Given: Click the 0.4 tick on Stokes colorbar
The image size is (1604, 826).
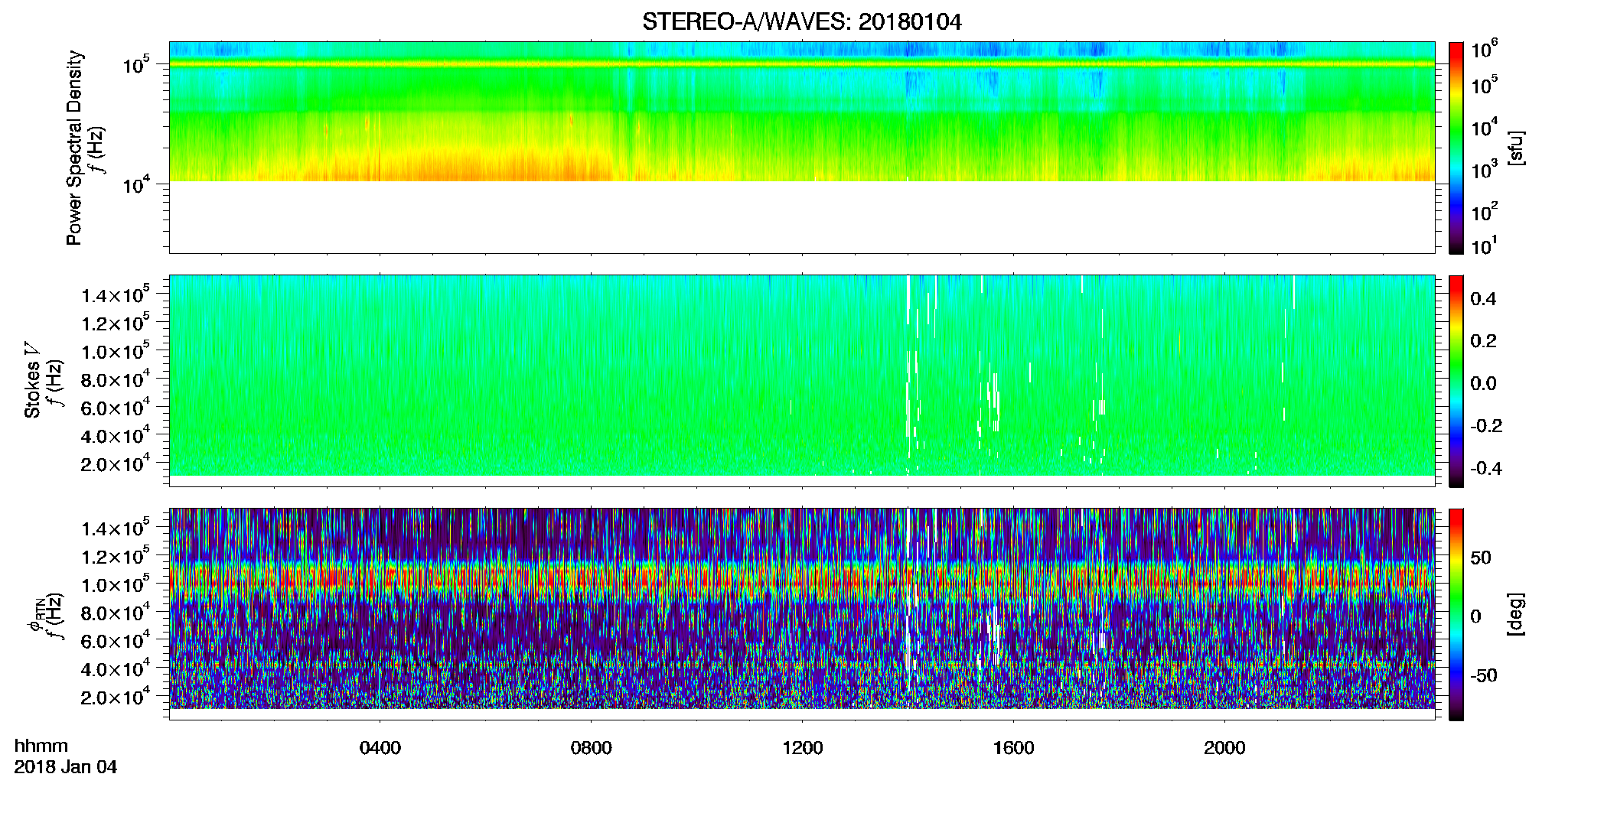Looking at the screenshot, I should tap(1483, 299).
